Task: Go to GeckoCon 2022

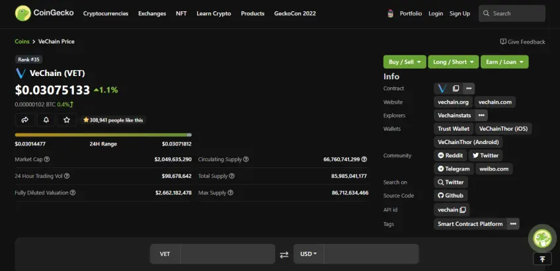Action: (295, 14)
